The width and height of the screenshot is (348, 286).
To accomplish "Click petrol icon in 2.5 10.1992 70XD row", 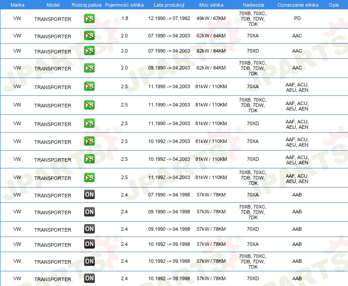I will point(89,159).
